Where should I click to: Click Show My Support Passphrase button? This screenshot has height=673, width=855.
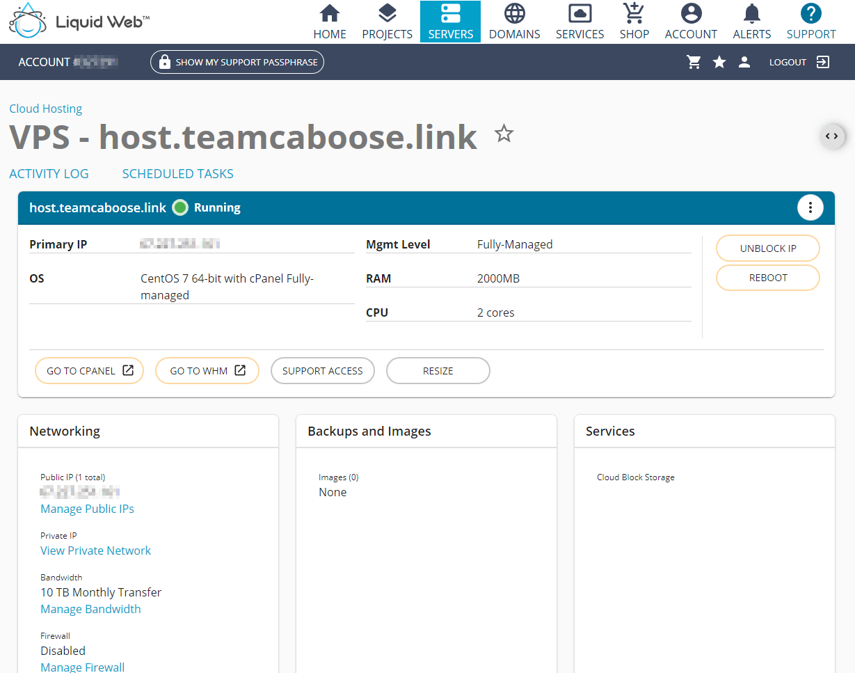click(x=237, y=62)
